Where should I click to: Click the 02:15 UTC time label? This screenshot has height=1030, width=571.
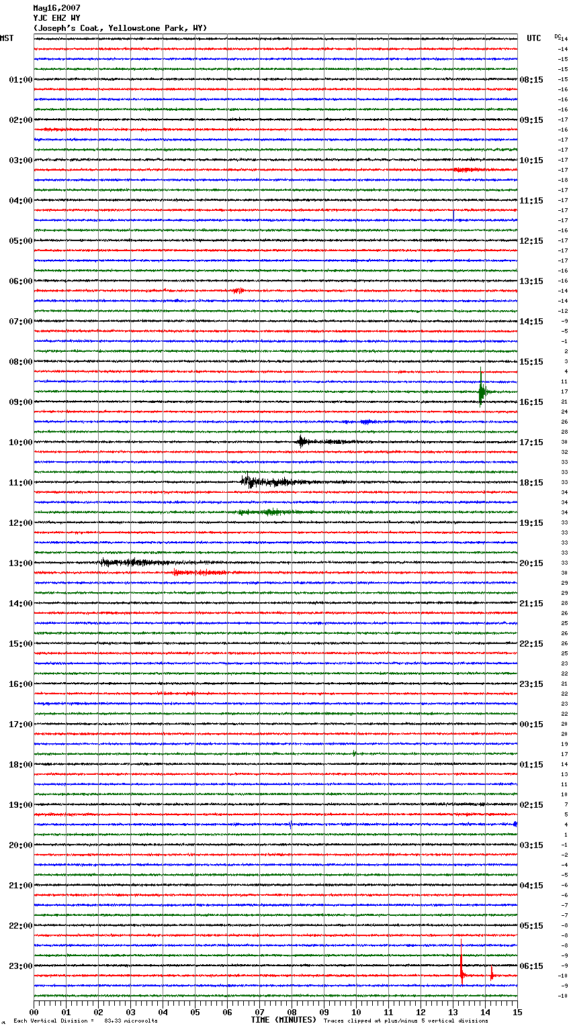click(x=531, y=805)
